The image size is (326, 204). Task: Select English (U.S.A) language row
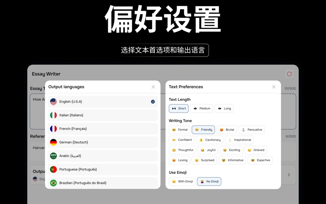[x=103, y=102]
